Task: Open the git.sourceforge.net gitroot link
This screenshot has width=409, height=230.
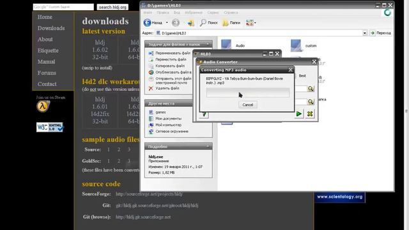Action: pyautogui.click(x=157, y=206)
